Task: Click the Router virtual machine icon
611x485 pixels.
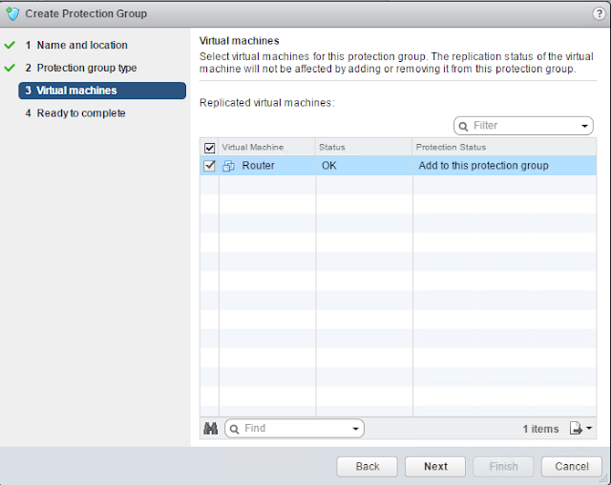Action: (x=228, y=166)
